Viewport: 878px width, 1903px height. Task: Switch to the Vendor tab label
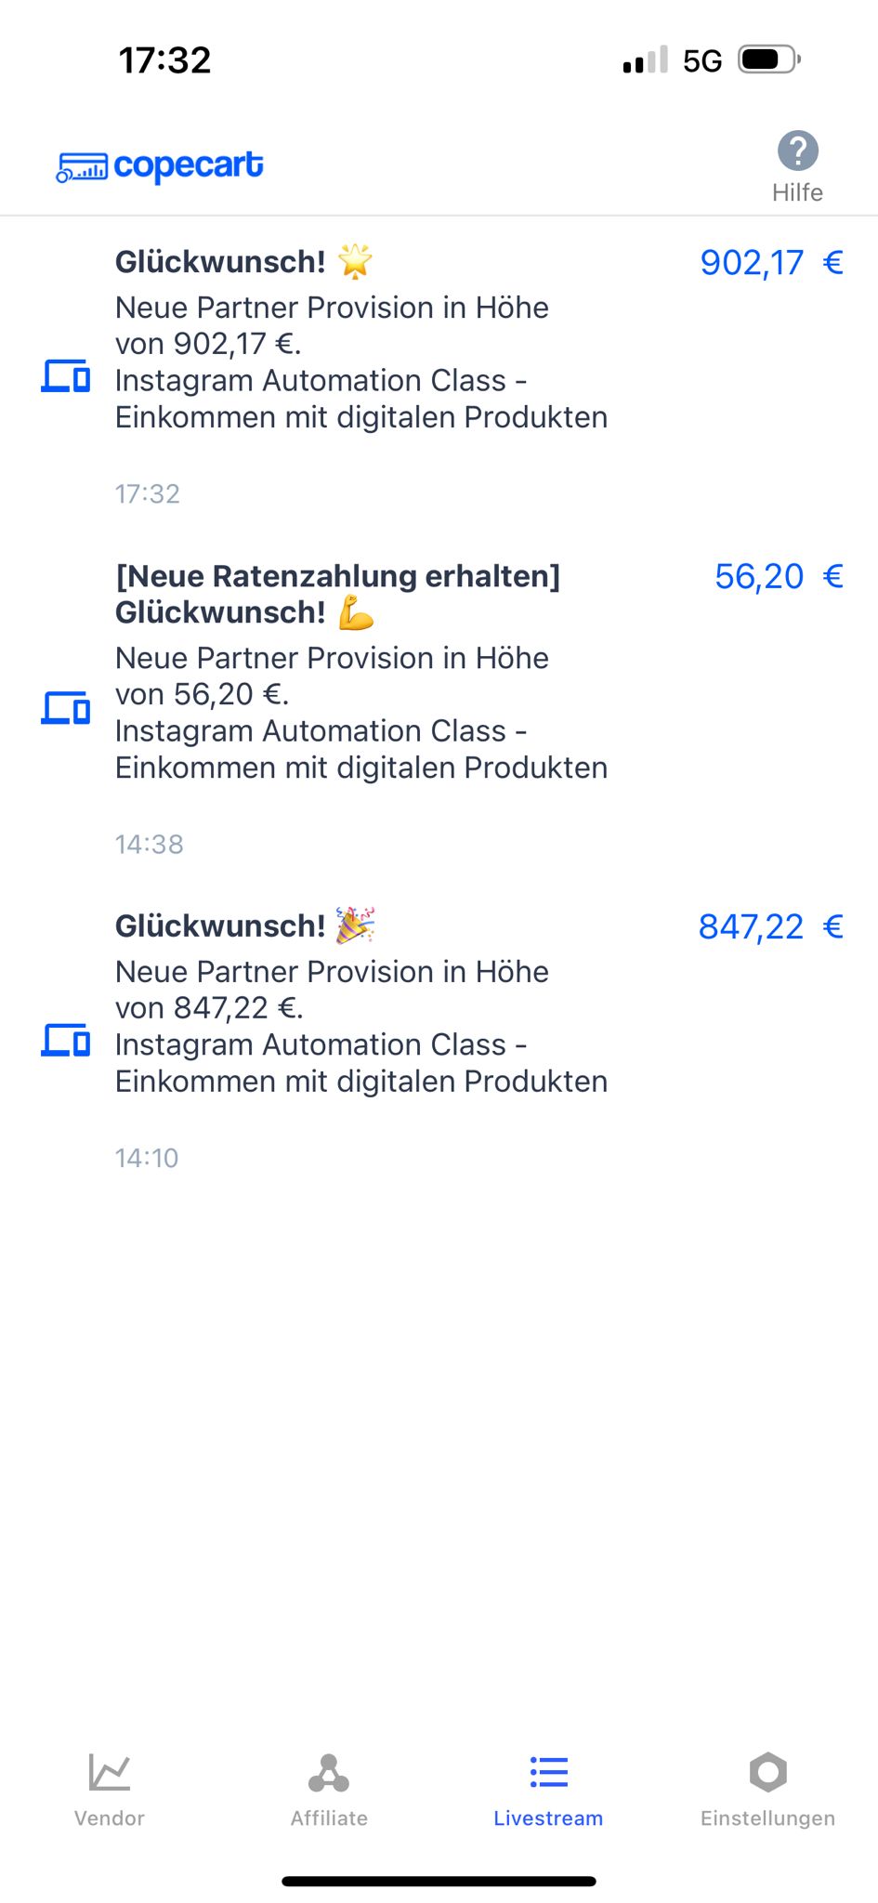(x=110, y=1818)
